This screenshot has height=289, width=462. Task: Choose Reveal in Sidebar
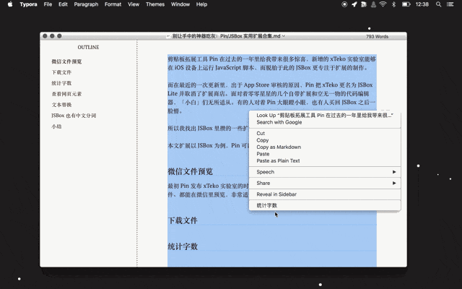(x=276, y=194)
